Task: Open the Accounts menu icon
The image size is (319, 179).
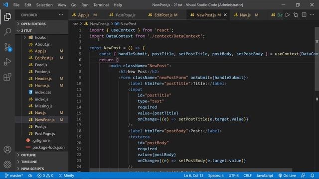Action: [x=7, y=150]
